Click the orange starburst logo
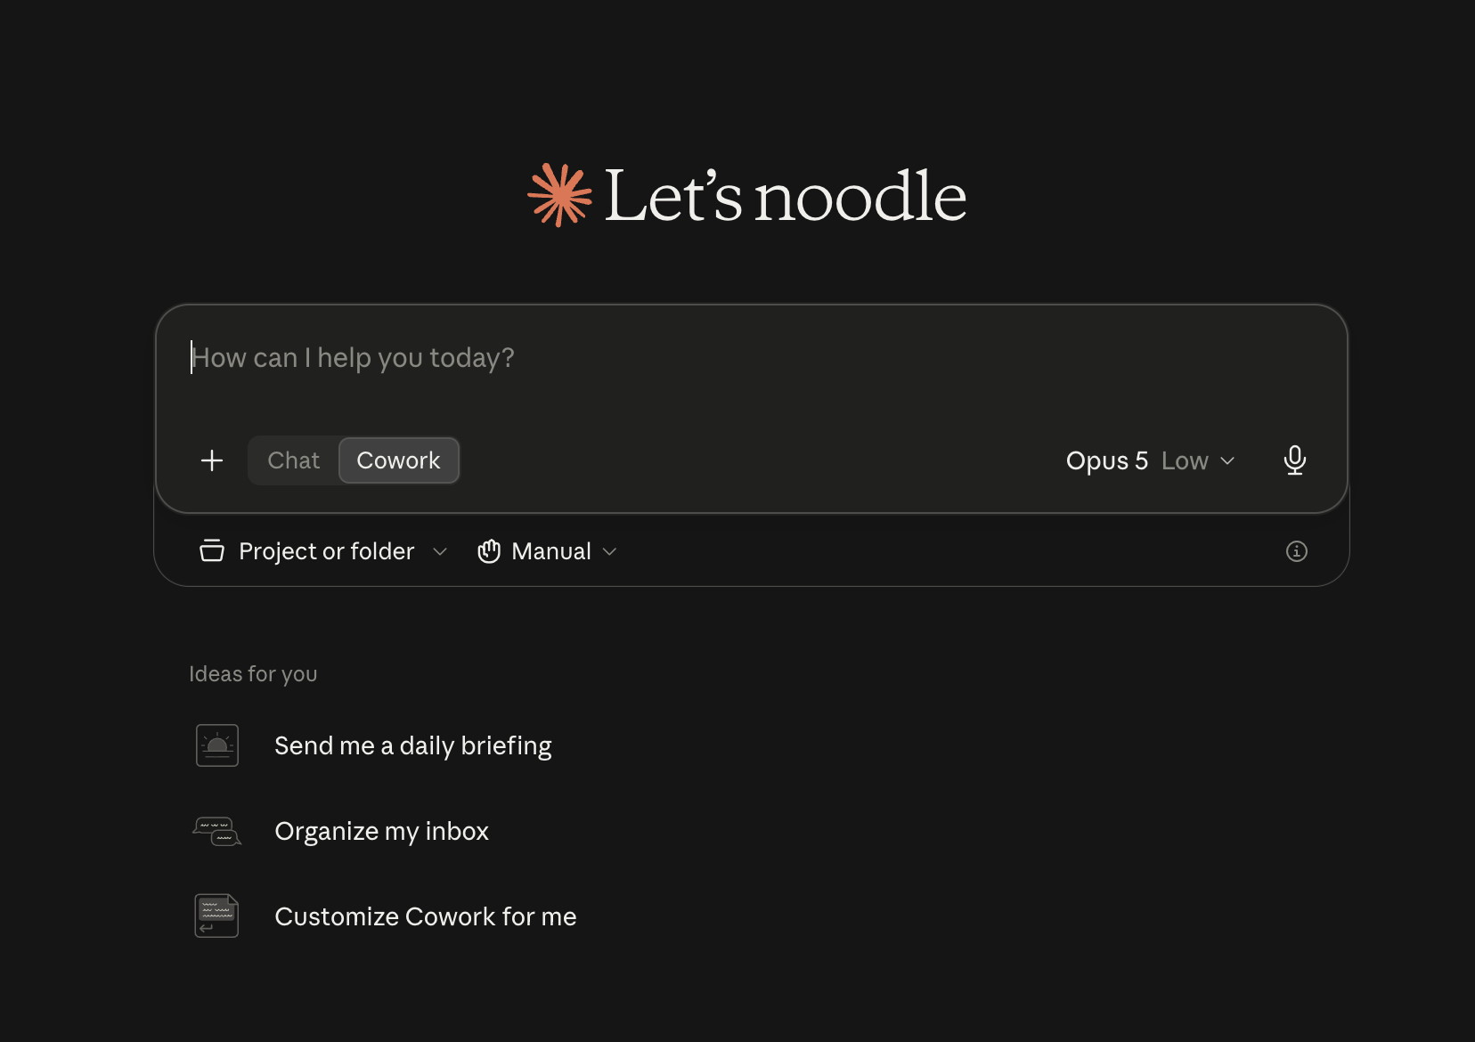This screenshot has height=1042, width=1475. tap(559, 195)
